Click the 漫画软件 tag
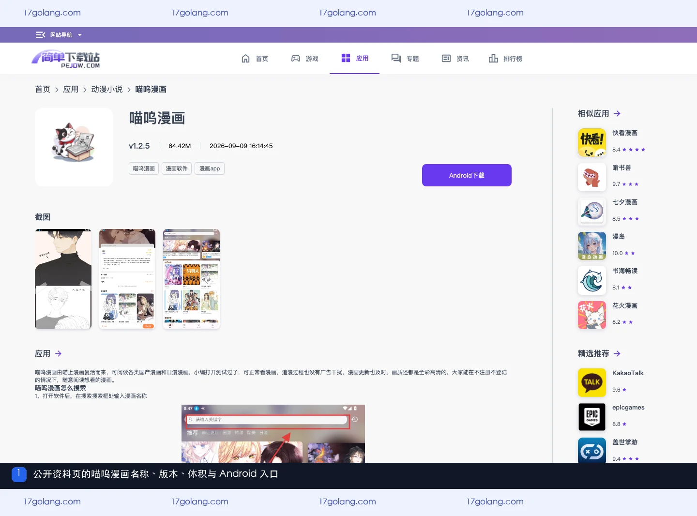 (x=177, y=168)
